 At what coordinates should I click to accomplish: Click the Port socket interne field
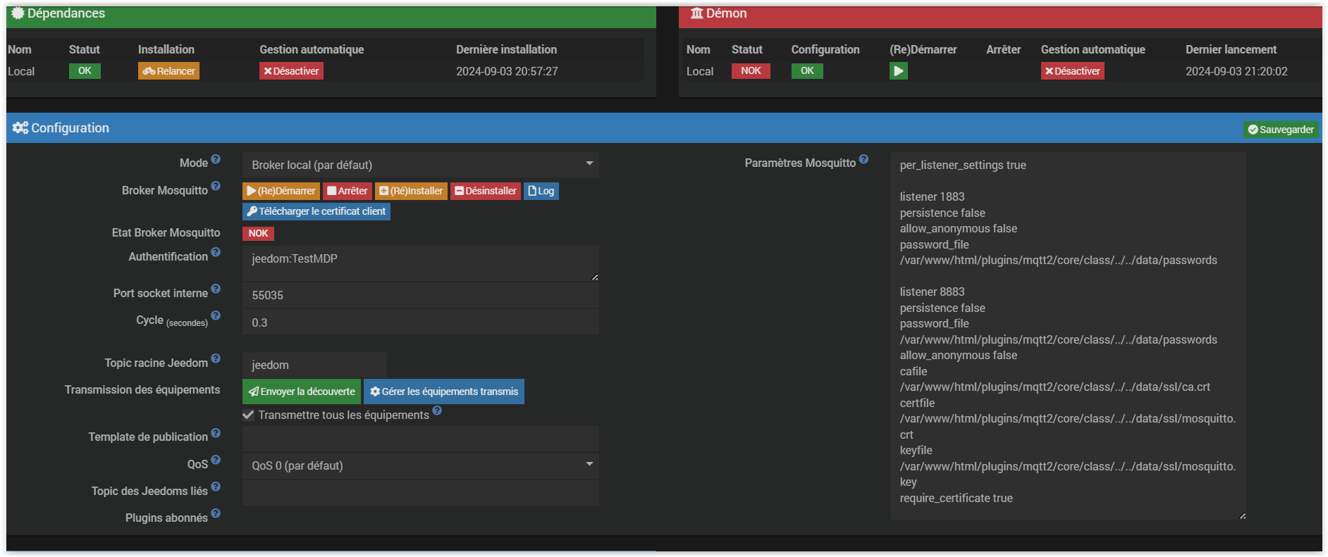coord(420,295)
